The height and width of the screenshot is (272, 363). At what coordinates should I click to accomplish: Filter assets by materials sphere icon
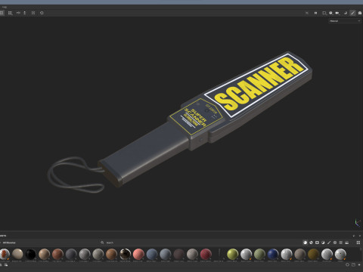point(305,243)
